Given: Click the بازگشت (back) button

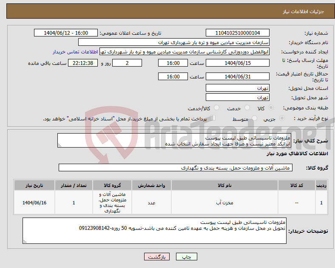Looking at the screenshot, I should click(157, 257).
